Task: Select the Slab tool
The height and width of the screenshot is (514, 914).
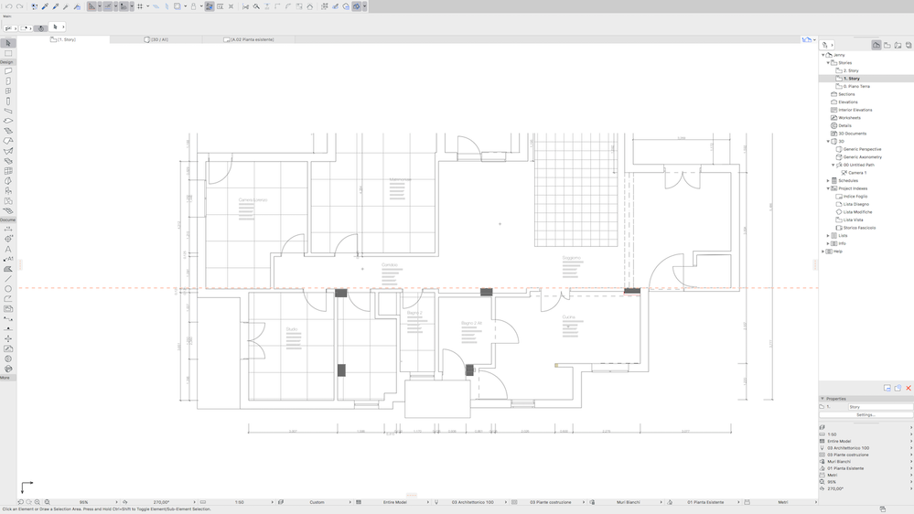Action: [x=8, y=121]
